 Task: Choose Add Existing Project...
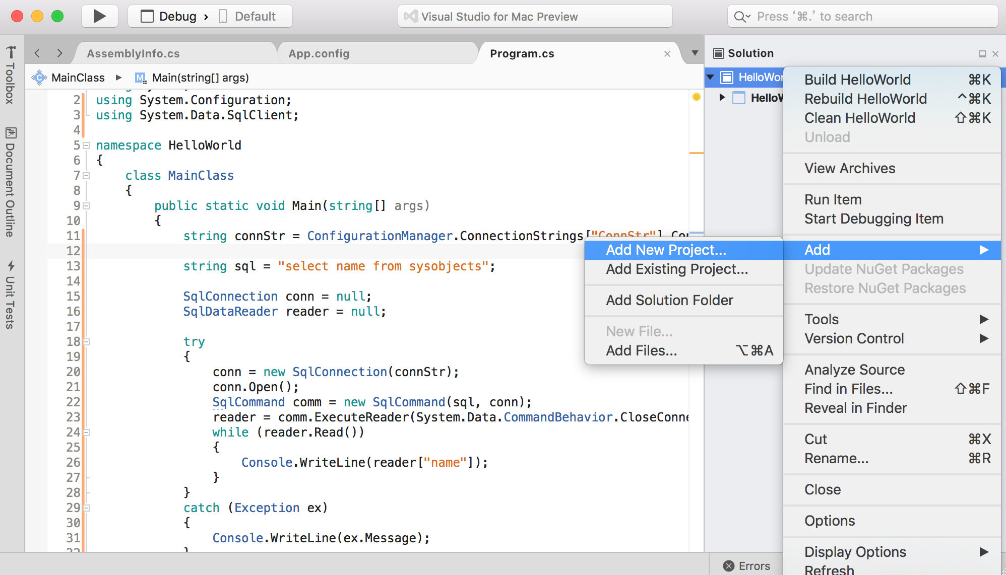point(684,269)
